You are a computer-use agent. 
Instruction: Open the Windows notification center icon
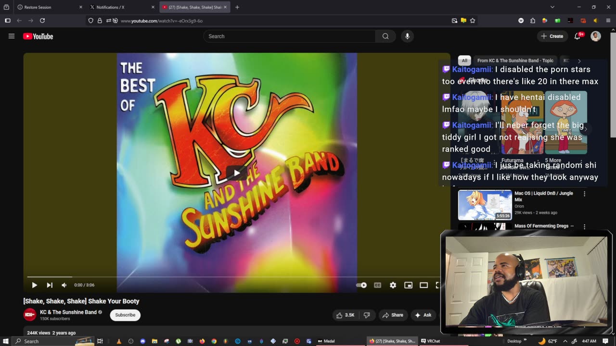(x=605, y=341)
